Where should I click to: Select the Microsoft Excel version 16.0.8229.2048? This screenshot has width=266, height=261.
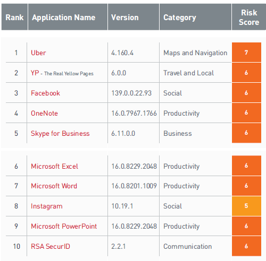click(134, 166)
